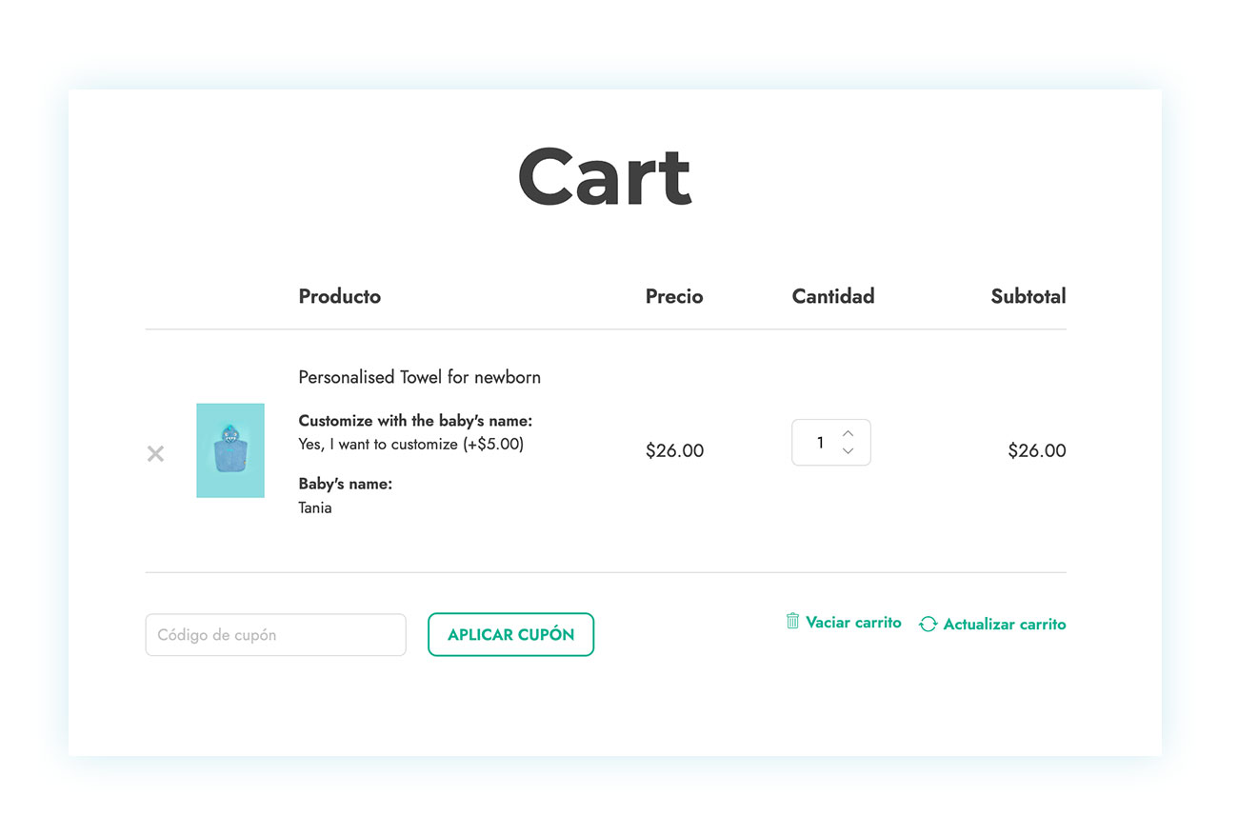Click the baby's name value Tania
Viewport: 1238px width, 835px height.
[315, 507]
